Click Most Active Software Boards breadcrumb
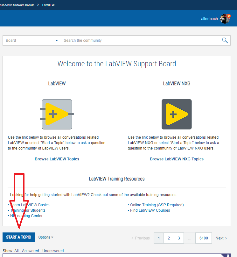 17,5
